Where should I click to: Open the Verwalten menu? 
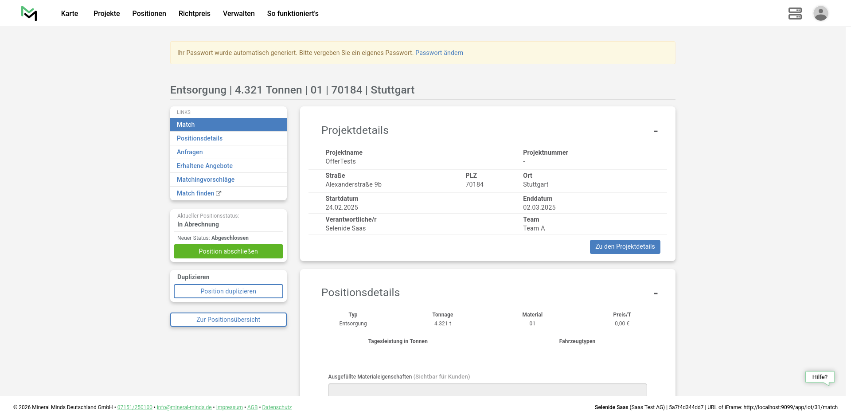pyautogui.click(x=238, y=13)
